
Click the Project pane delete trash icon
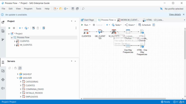coord(38,28)
